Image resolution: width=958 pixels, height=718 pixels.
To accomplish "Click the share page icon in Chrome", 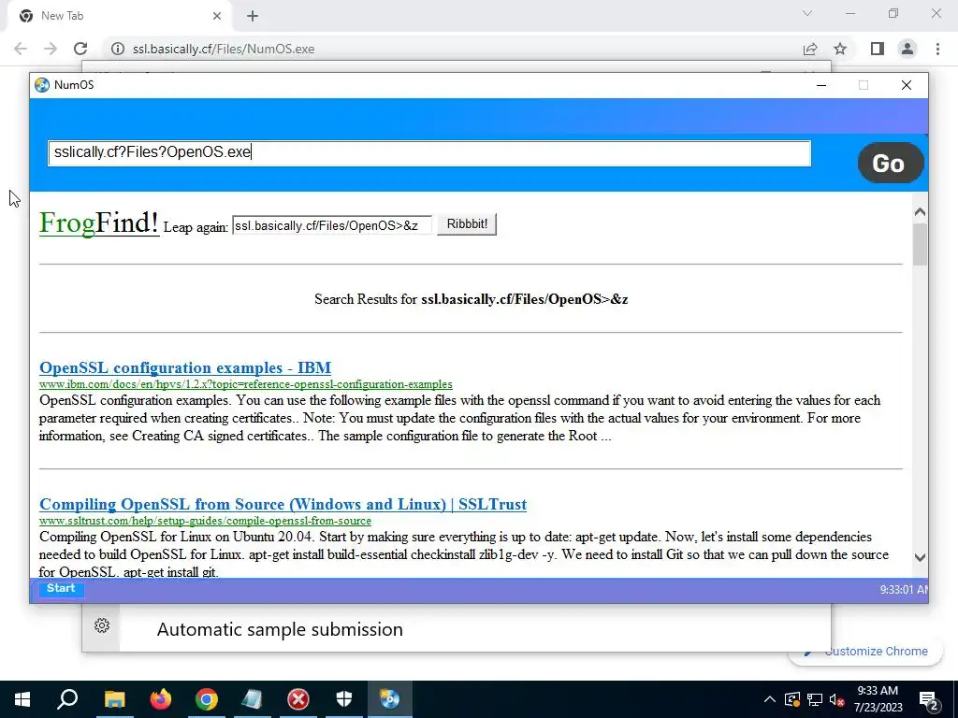I will coord(810,49).
